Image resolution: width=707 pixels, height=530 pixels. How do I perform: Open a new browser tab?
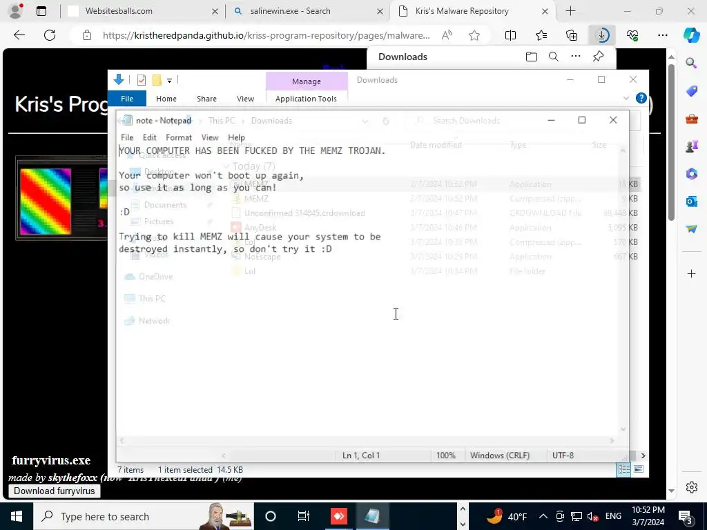(x=570, y=11)
